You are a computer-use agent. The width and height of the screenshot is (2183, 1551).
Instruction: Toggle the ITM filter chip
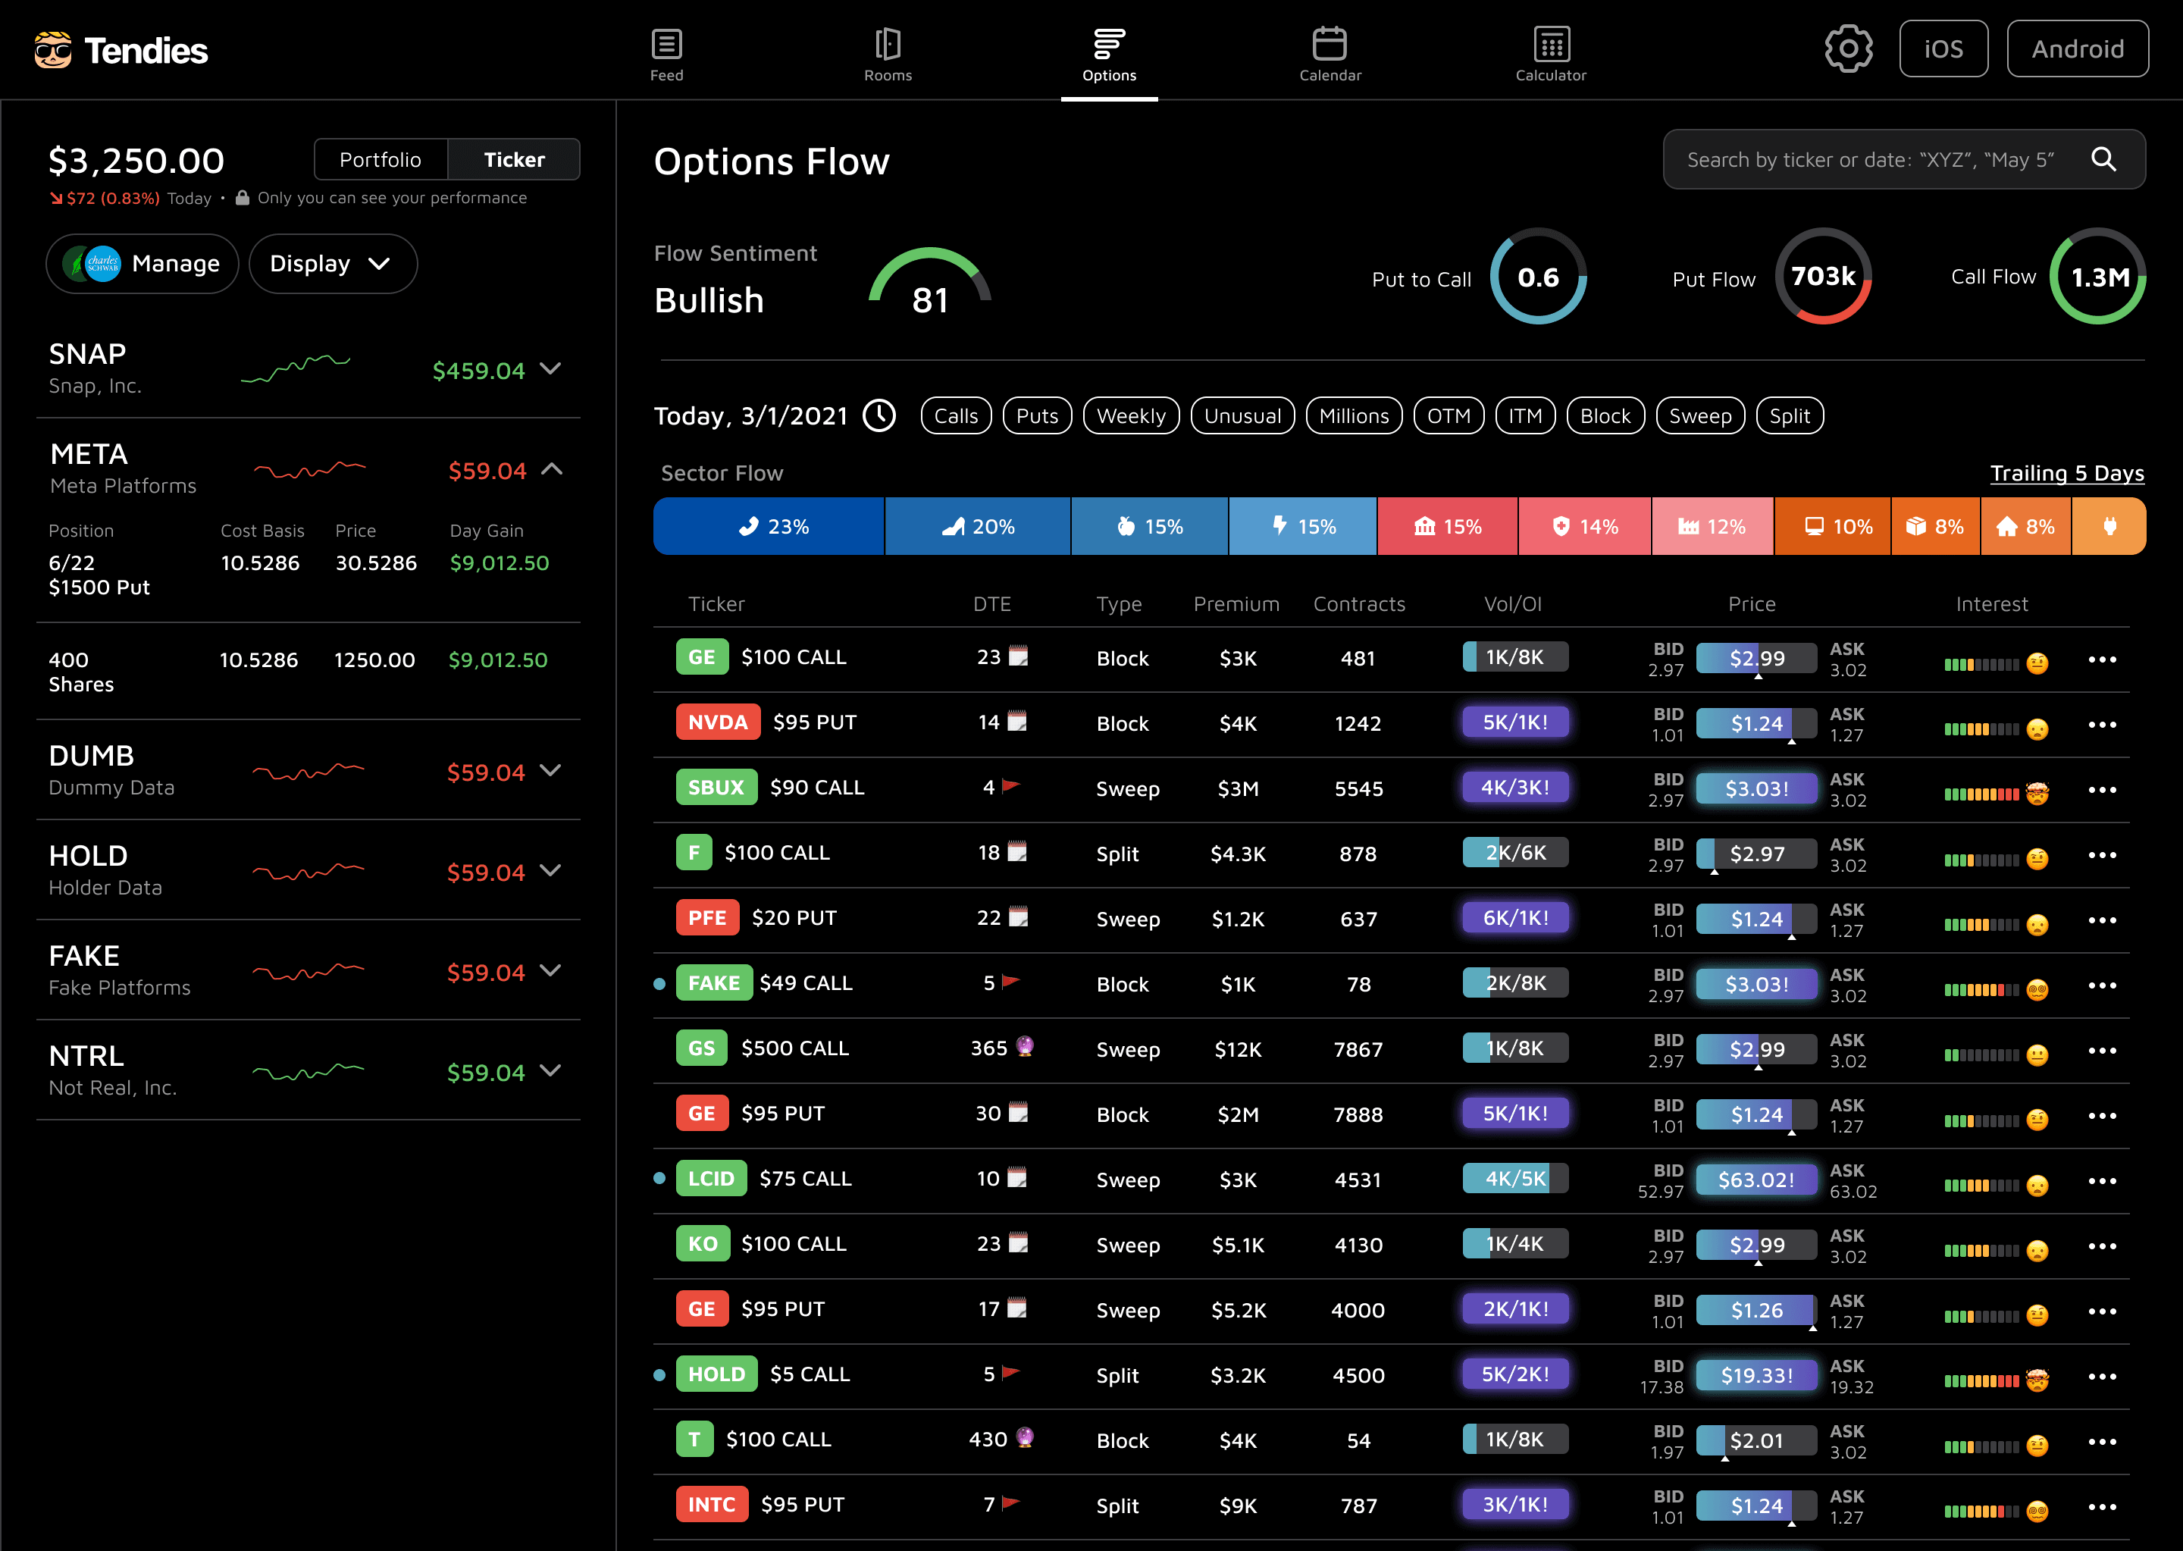tap(1525, 415)
